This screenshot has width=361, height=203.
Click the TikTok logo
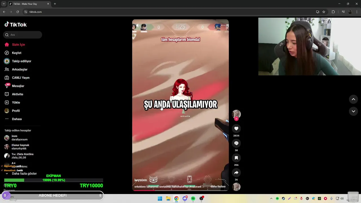coord(16,25)
